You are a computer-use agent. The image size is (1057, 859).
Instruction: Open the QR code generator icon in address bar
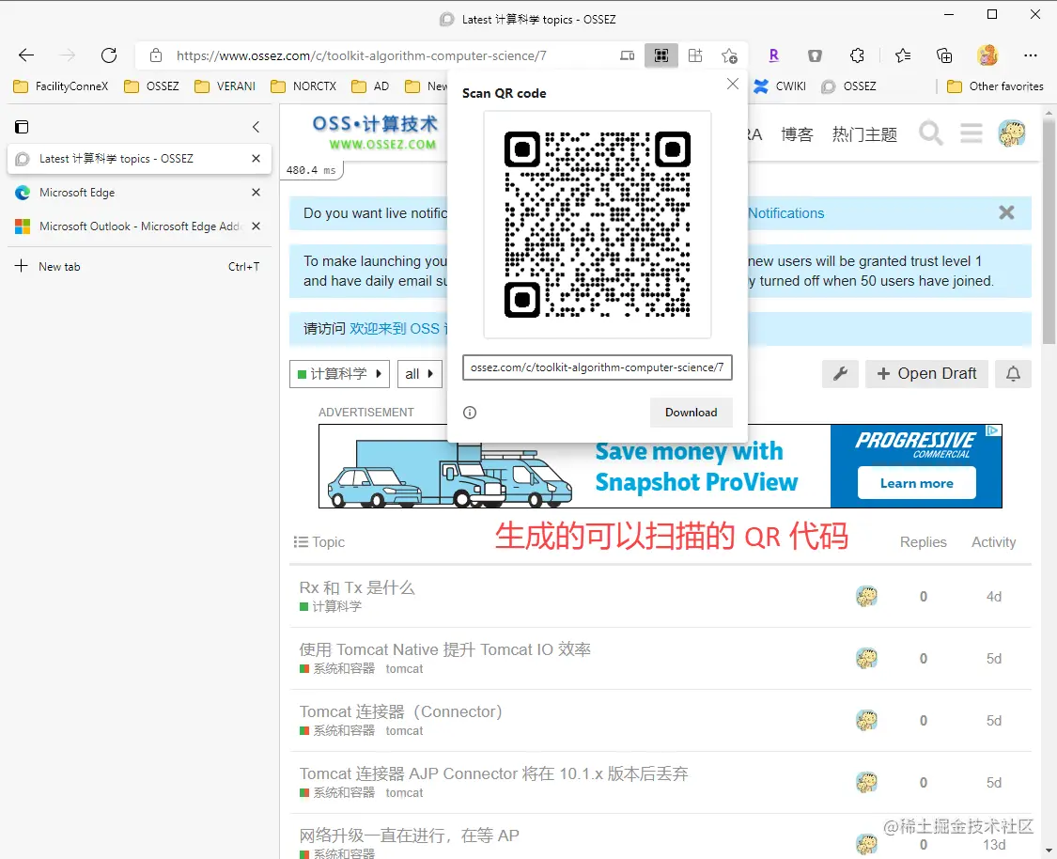[x=661, y=55]
